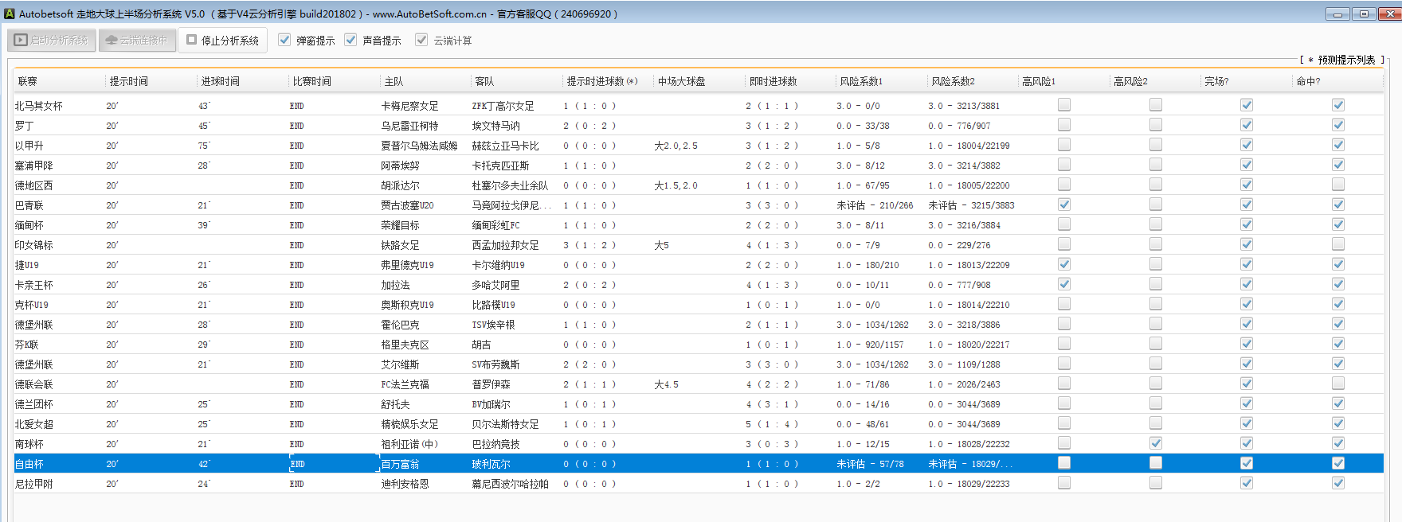Image resolution: width=1402 pixels, height=522 pixels.
Task: Check 命中? in the 印女锦标 row
Action: click(x=1338, y=244)
